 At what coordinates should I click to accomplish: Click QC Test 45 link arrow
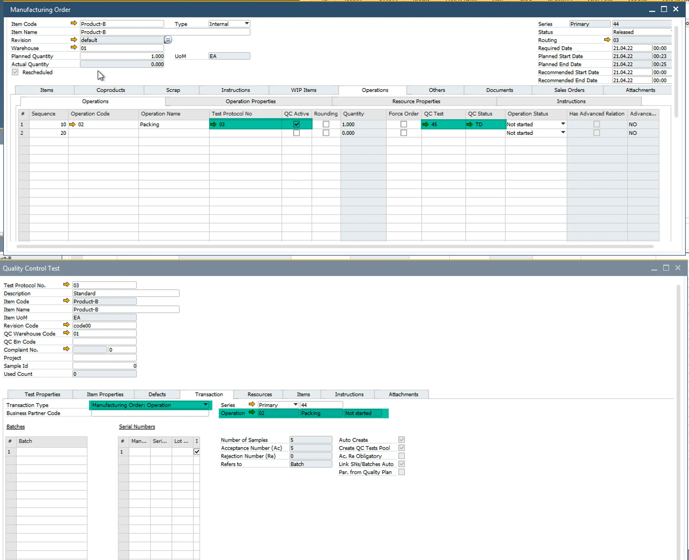point(425,124)
